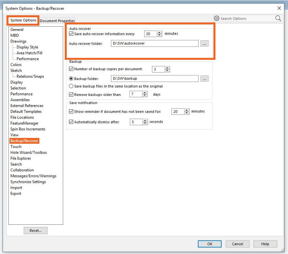Click the search magnifier icon

[278, 19]
